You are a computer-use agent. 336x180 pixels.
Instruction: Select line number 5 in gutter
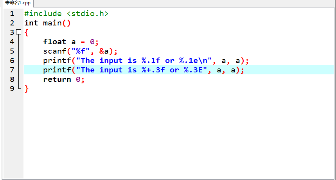coord(12,51)
